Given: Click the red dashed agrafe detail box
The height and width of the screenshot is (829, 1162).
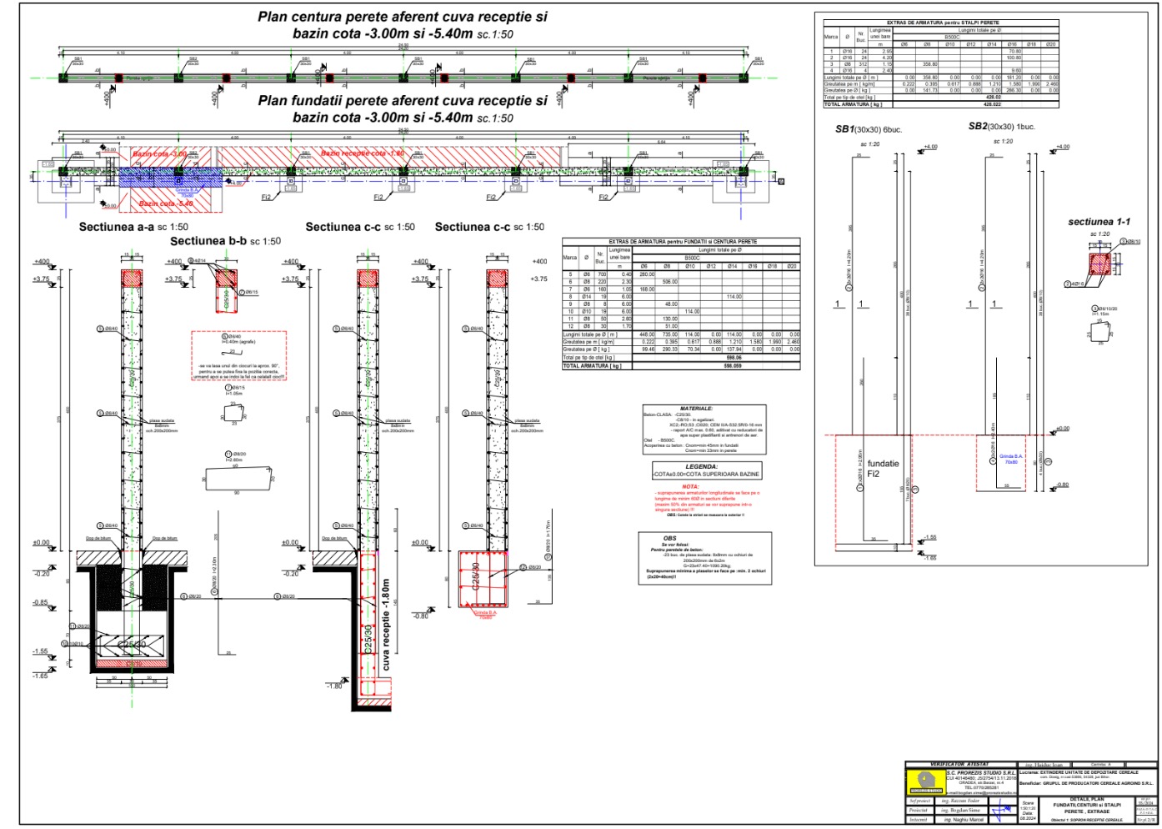Looking at the screenshot, I should point(238,356).
